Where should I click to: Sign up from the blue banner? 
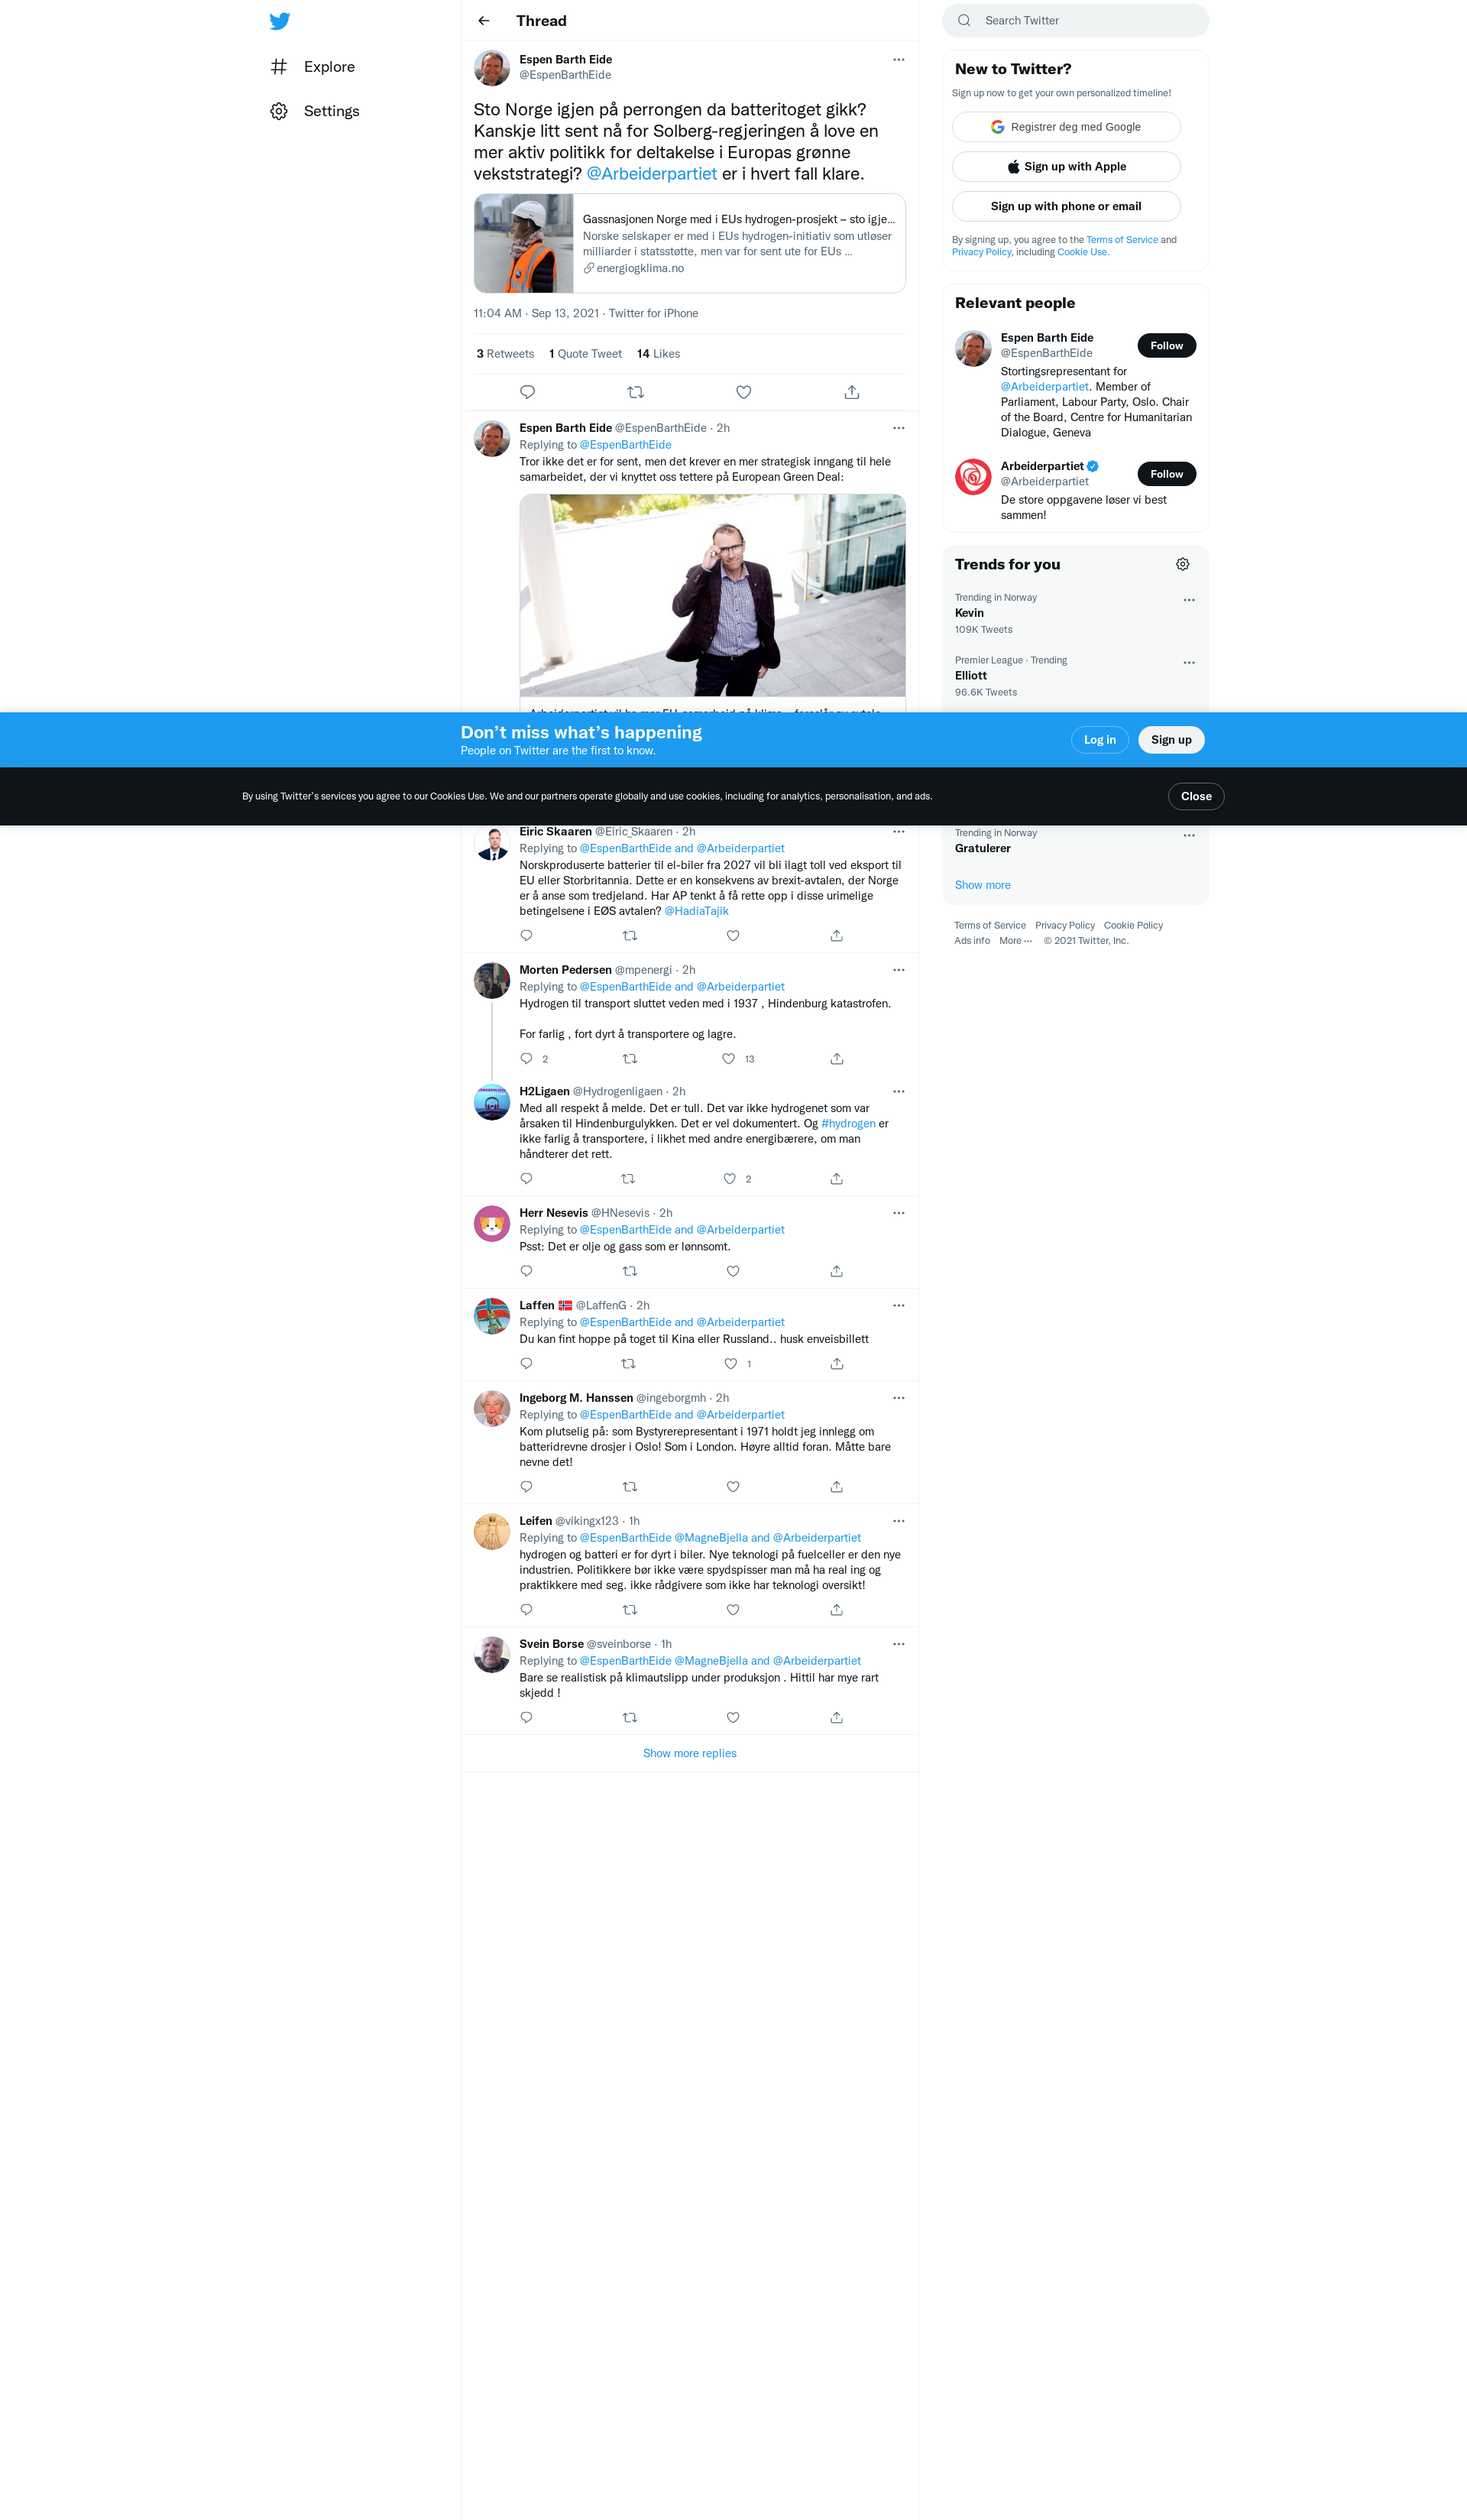tap(1171, 740)
